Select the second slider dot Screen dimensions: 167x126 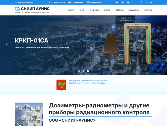click(x=83, y=71)
